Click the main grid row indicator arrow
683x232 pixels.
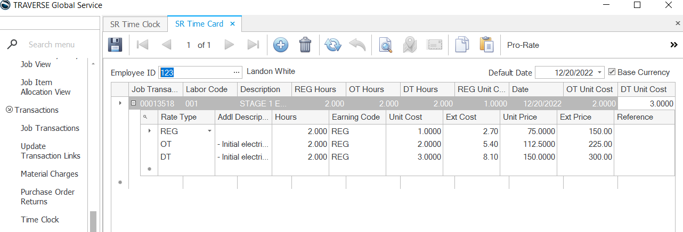(120, 103)
